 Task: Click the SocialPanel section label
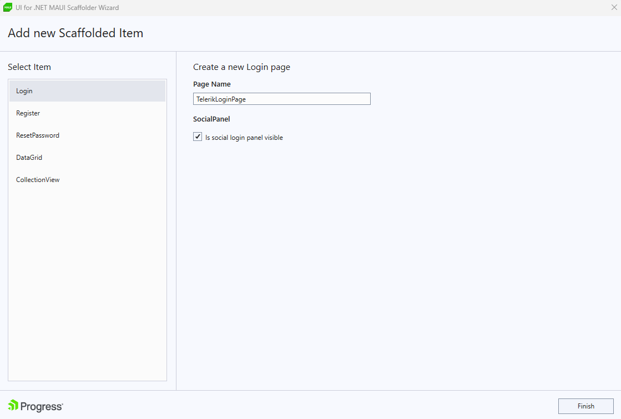(211, 119)
